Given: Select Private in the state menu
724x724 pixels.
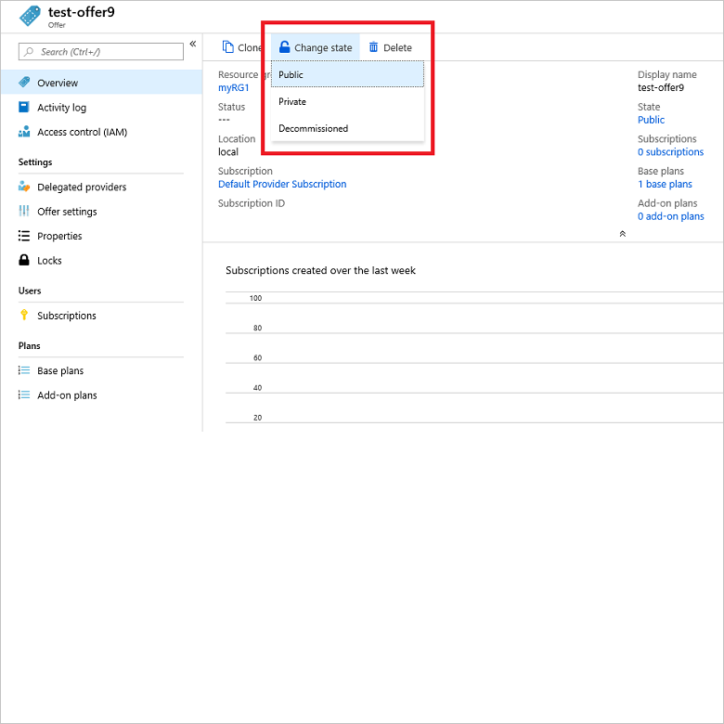Looking at the screenshot, I should [x=347, y=101].
